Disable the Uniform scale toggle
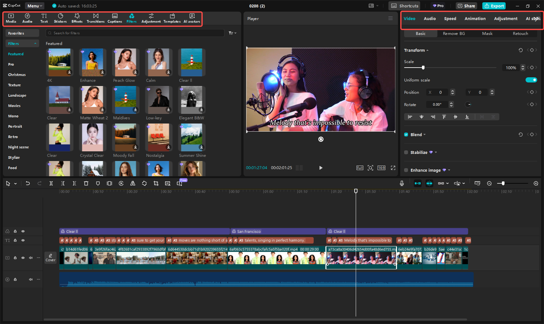 [531, 79]
